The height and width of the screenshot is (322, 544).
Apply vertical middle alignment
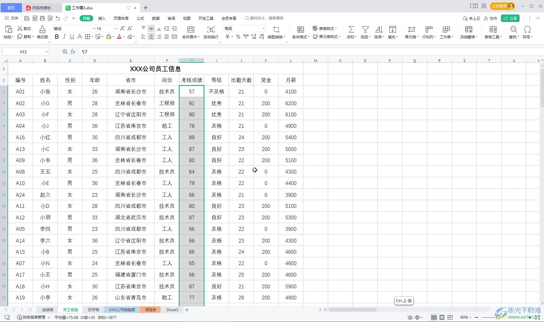[x=151, y=28]
